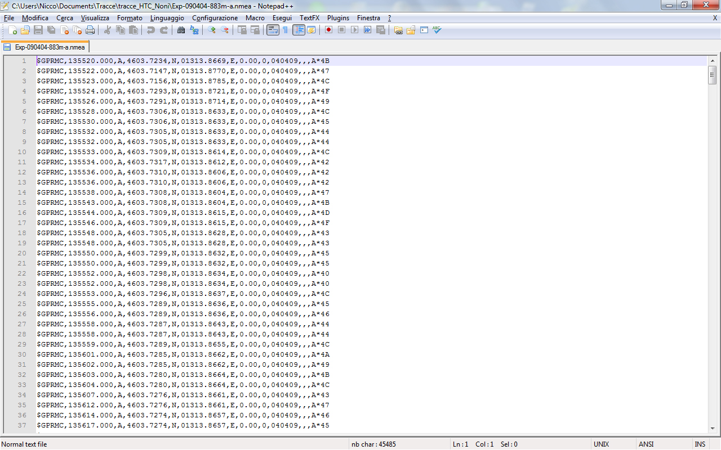Click the Save All toolbar icon

(51, 30)
